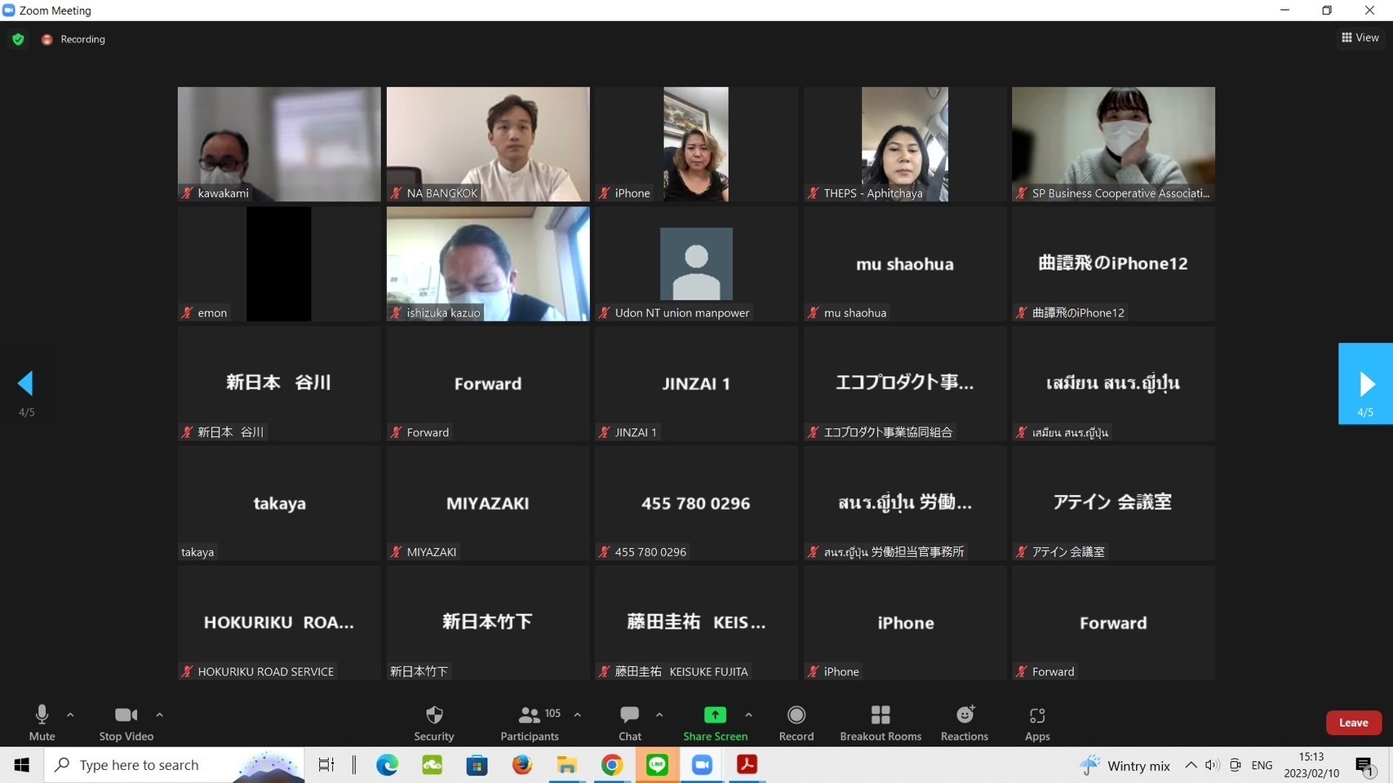Select the エコプロダクト事業協同組合 tile
Screen dimensions: 1393x783
(905, 383)
